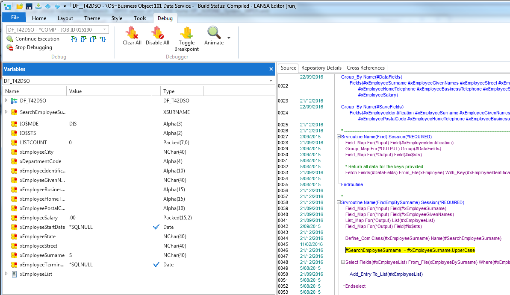Click the Stop Debugging icon
510x295 pixels.
tap(10, 47)
